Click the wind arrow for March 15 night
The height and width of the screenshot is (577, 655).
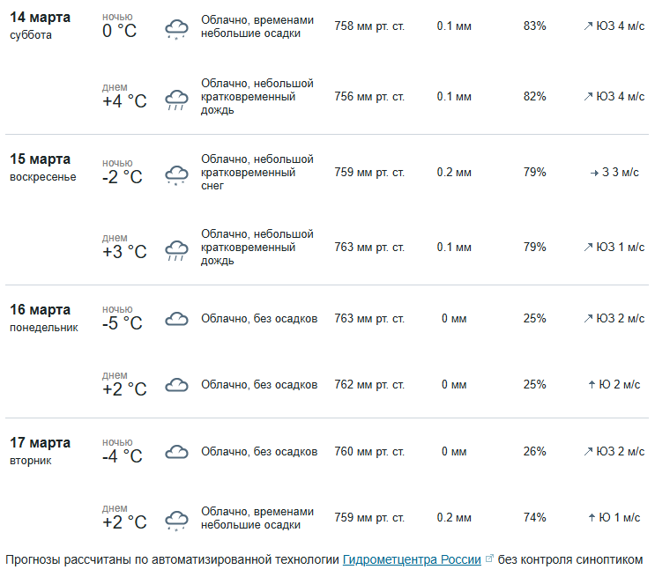tap(594, 173)
